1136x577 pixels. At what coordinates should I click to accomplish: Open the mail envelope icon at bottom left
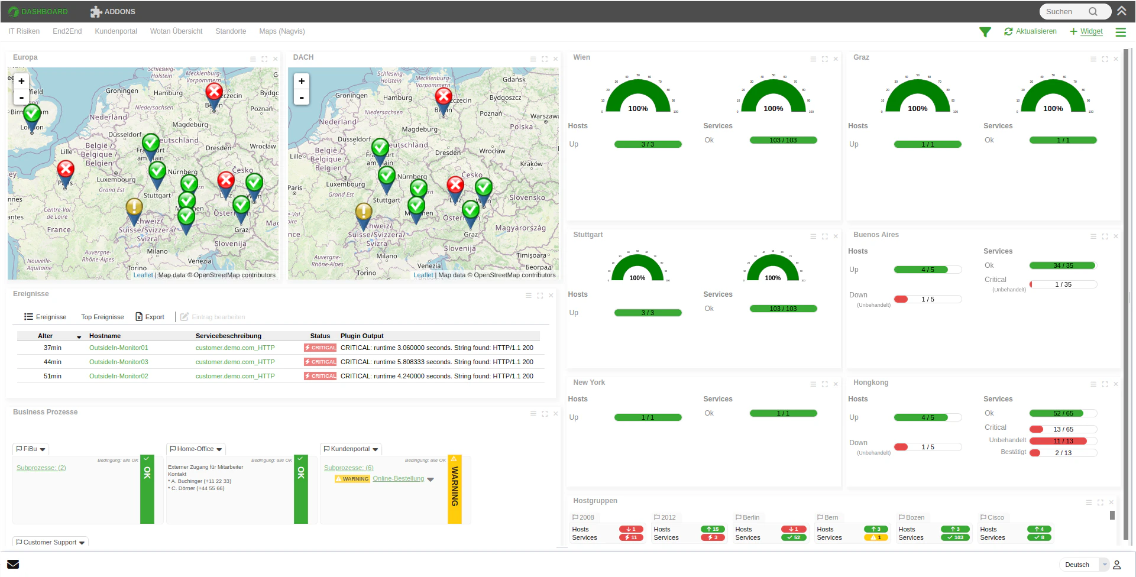[13, 564]
